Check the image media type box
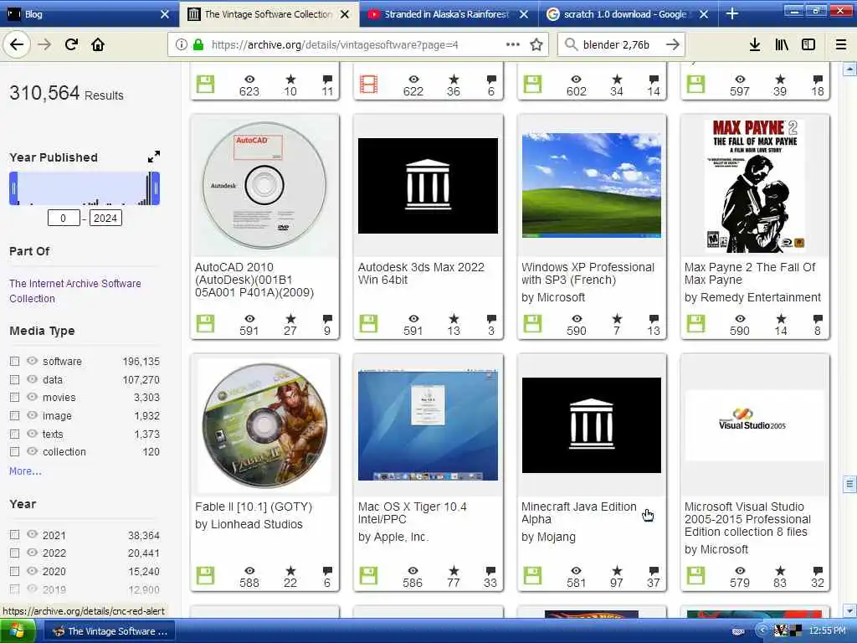The height and width of the screenshot is (643, 857). [x=15, y=415]
